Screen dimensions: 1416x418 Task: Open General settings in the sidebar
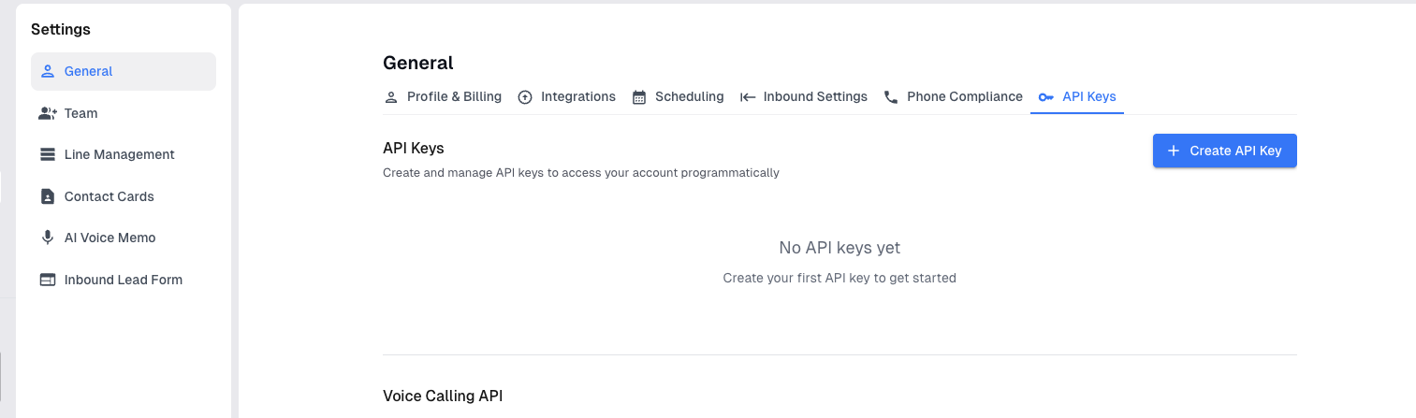click(124, 71)
